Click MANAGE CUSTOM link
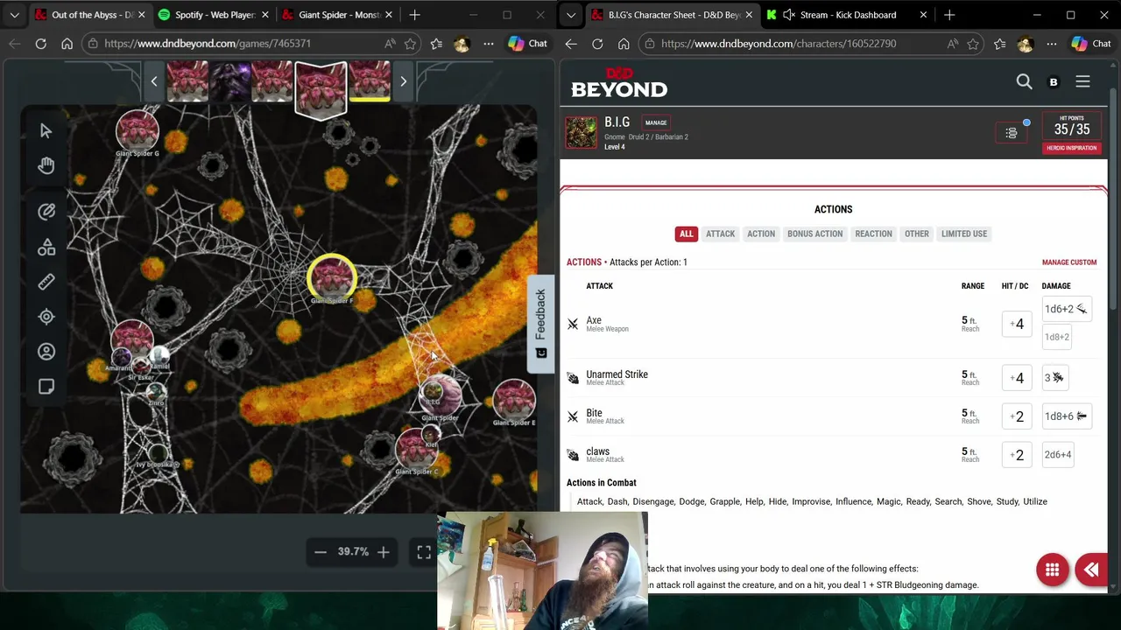This screenshot has height=630, width=1121. tap(1069, 262)
